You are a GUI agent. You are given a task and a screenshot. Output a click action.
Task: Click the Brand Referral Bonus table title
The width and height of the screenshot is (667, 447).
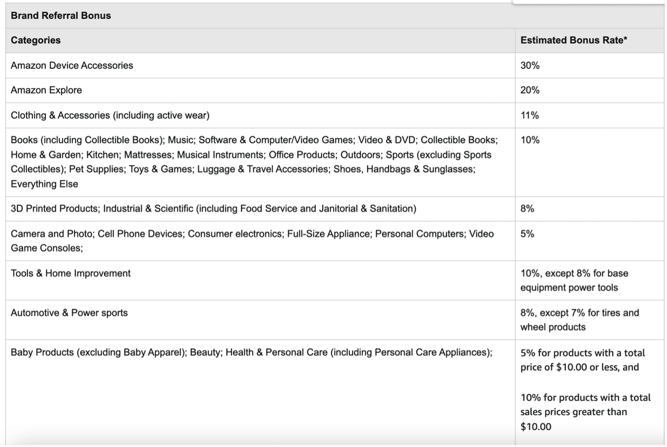click(x=61, y=15)
